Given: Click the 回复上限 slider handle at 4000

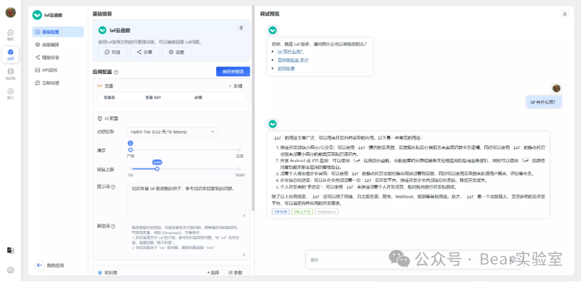Looking at the screenshot, I should (157, 168).
